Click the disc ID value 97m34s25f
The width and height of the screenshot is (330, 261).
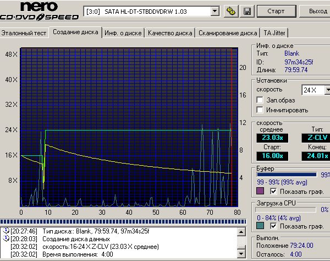(299, 62)
